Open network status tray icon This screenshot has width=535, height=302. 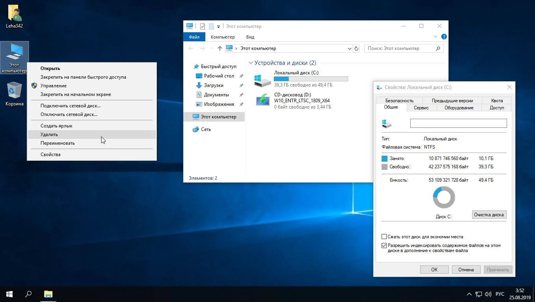(x=479, y=294)
